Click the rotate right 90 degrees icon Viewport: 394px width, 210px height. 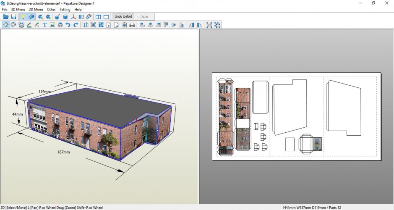[x=199, y=25]
